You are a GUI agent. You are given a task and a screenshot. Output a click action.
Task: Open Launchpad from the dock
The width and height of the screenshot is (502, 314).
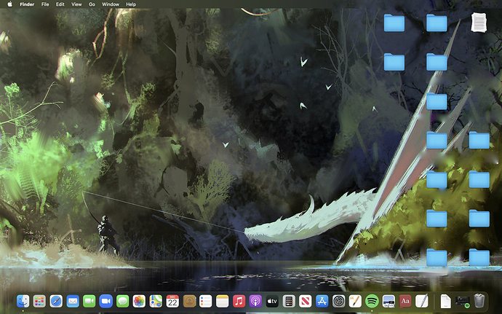click(x=39, y=301)
